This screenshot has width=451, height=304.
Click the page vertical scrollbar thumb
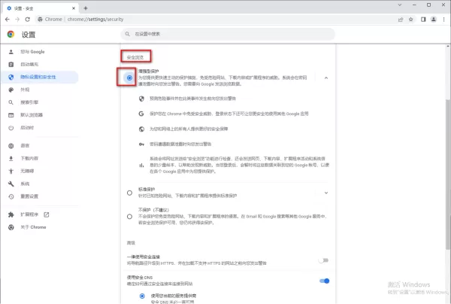(x=448, y=173)
